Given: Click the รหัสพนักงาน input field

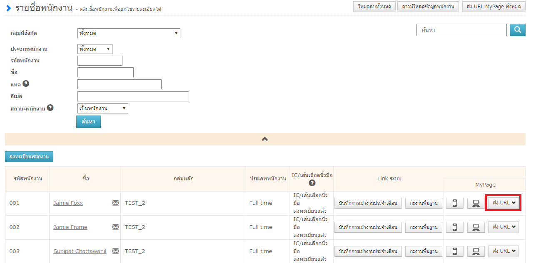Looking at the screenshot, I should click(x=100, y=61).
